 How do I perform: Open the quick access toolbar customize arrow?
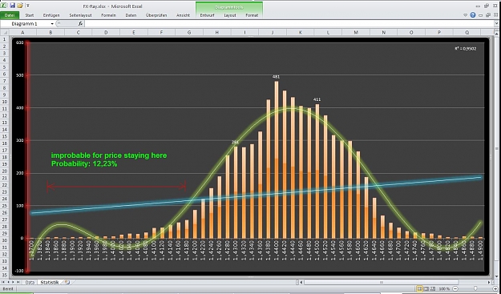[28, 6]
